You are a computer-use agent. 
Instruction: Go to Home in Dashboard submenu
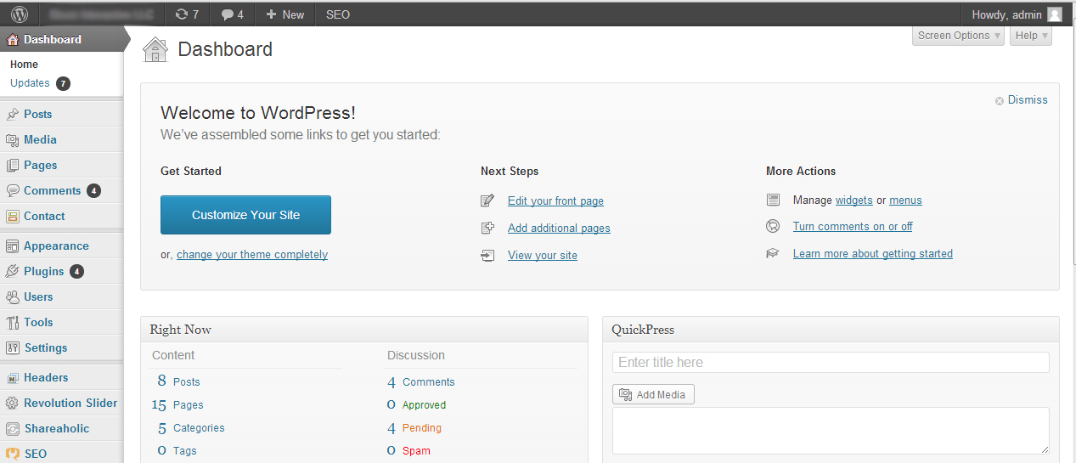click(24, 65)
